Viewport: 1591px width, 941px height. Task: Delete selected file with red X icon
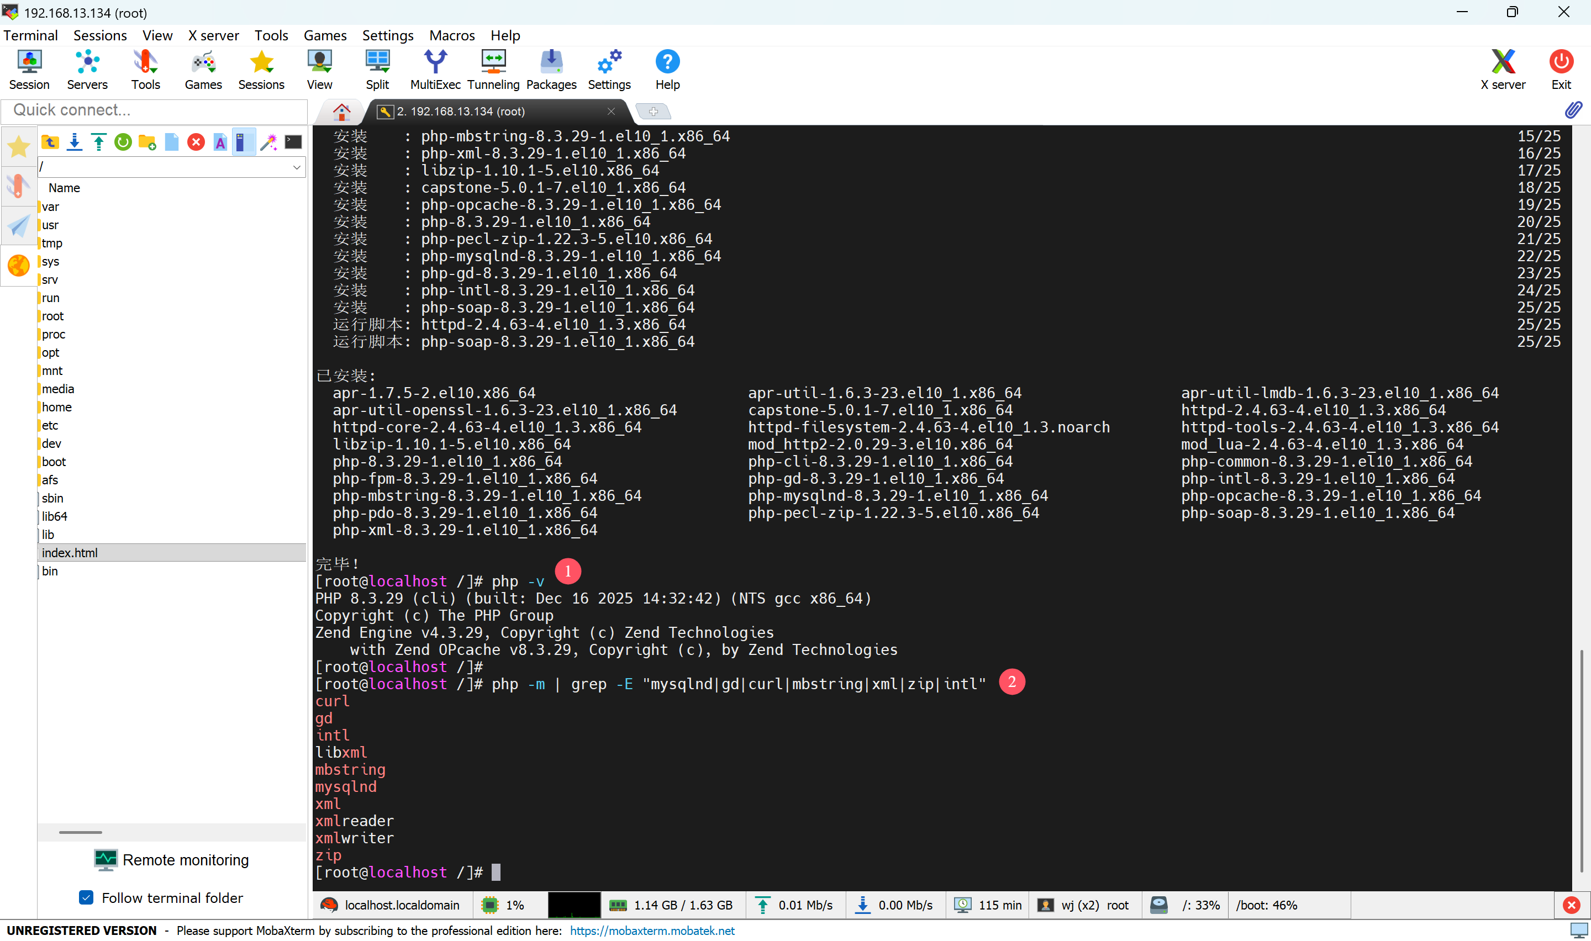(196, 142)
